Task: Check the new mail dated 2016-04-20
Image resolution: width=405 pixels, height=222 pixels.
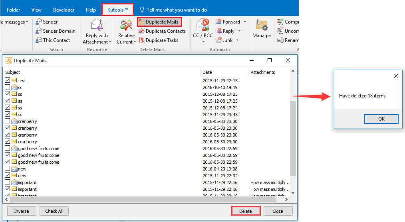Action: [7, 168]
